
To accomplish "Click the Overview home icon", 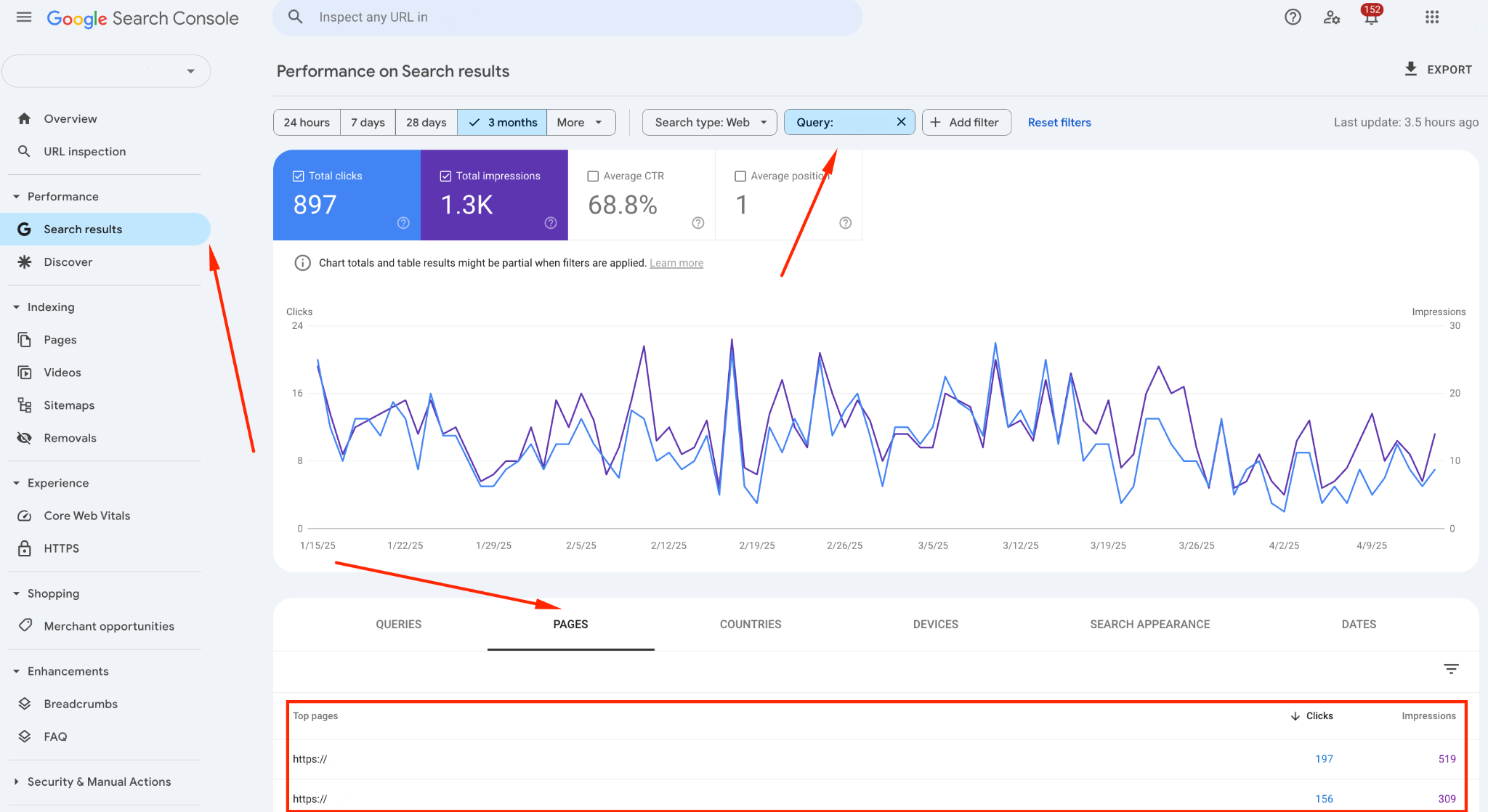I will click(x=25, y=118).
